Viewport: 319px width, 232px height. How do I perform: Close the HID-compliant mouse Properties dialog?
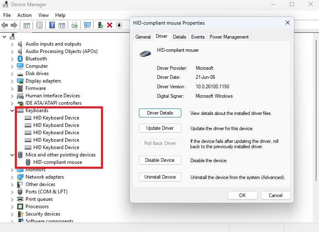pyautogui.click(x=288, y=23)
